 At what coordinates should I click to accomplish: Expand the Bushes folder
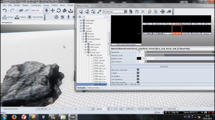pos(83,34)
